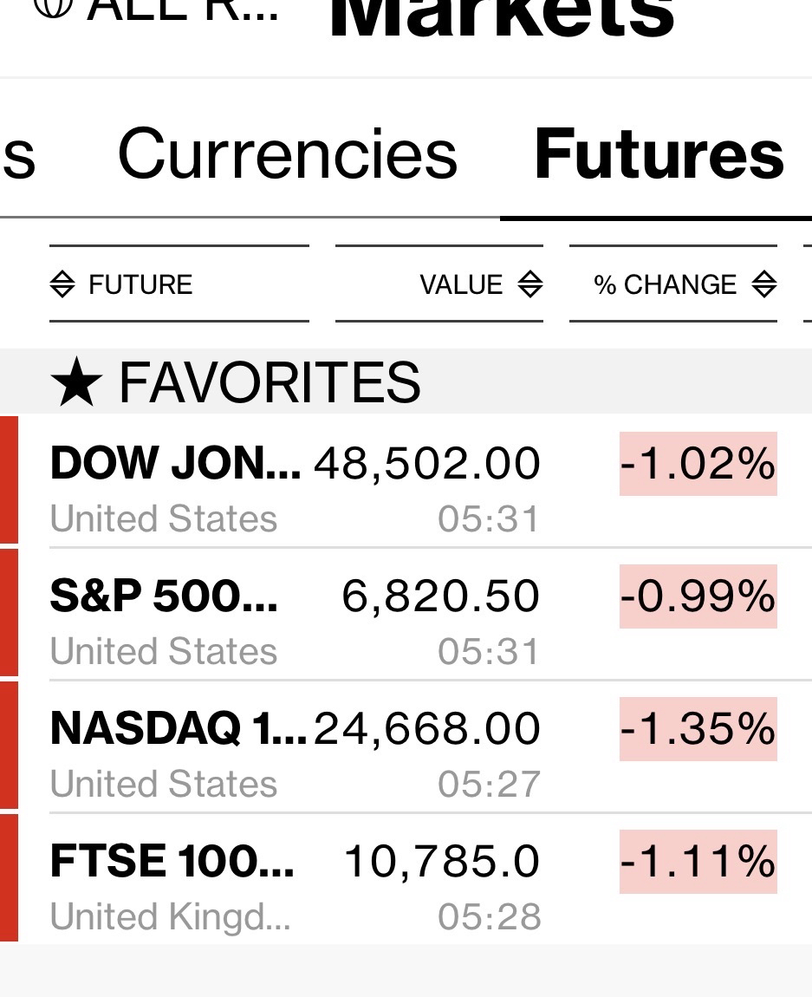Click the % Change sort arrows icon
Image resolution: width=812 pixels, height=997 pixels.
click(763, 284)
